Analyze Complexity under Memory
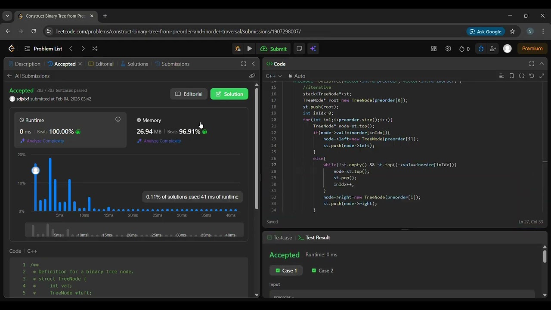This screenshot has height=310, width=551. tap(159, 141)
